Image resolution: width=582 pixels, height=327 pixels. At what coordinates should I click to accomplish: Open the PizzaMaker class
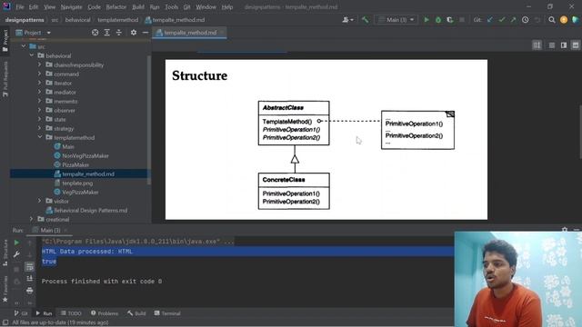(x=75, y=165)
